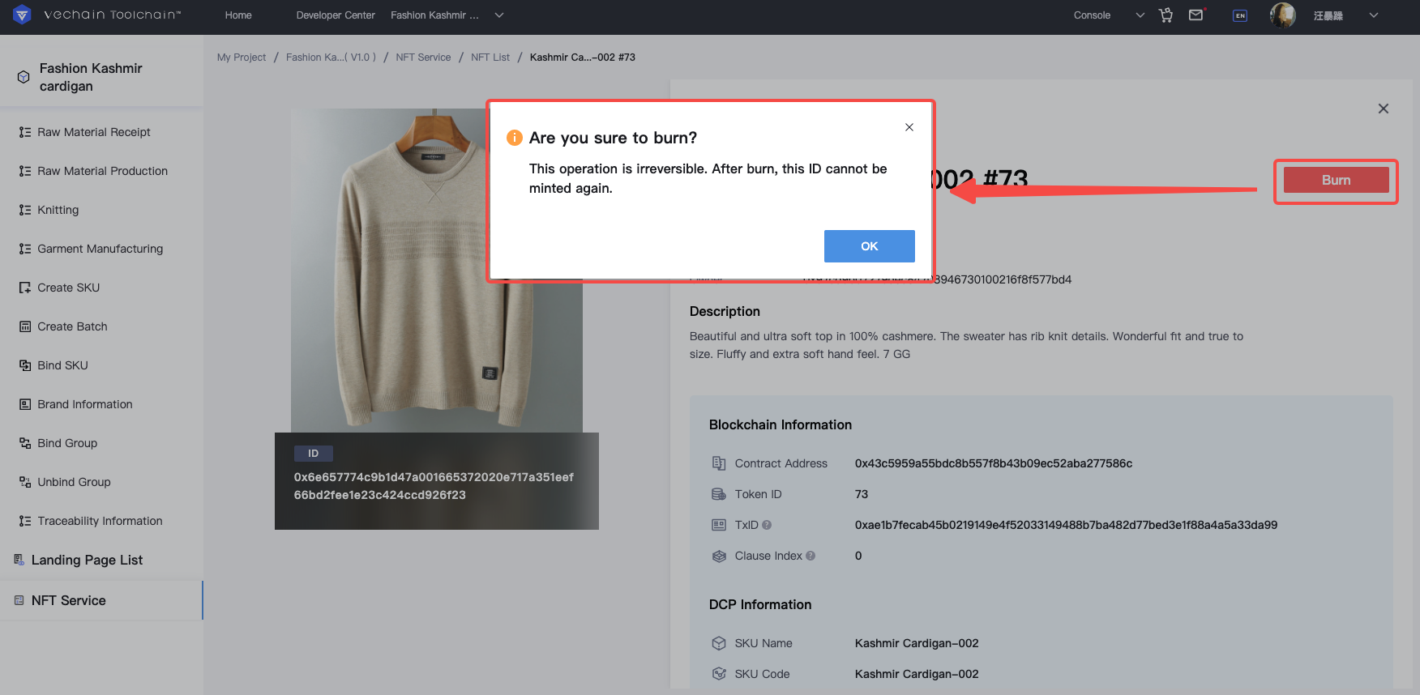Click the Brand Information icon
Screen dimensions: 1420x695
(x=25, y=404)
